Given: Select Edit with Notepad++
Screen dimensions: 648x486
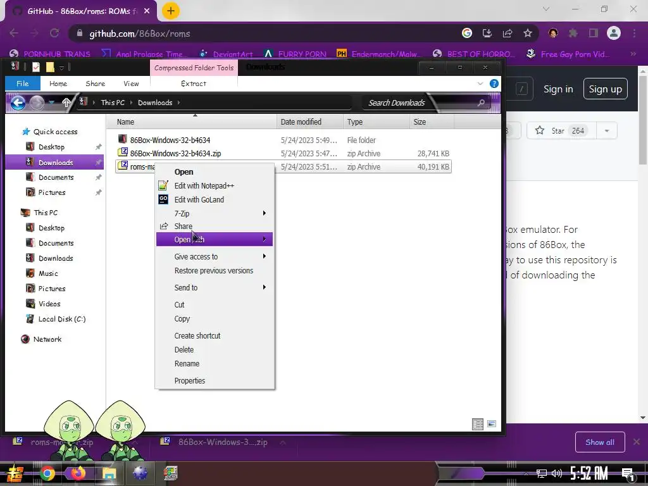Looking at the screenshot, I should point(214,185).
